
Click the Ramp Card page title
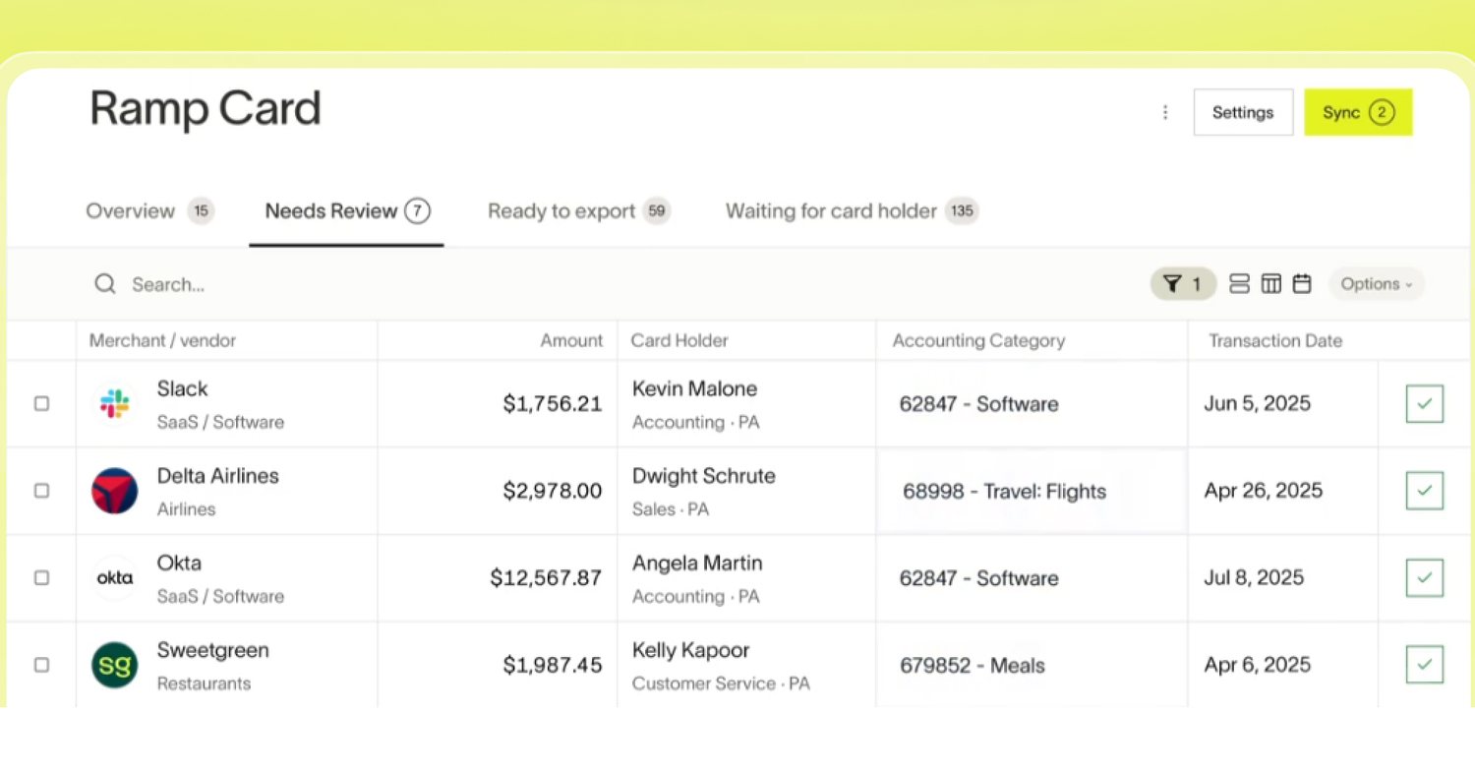pyautogui.click(x=206, y=108)
